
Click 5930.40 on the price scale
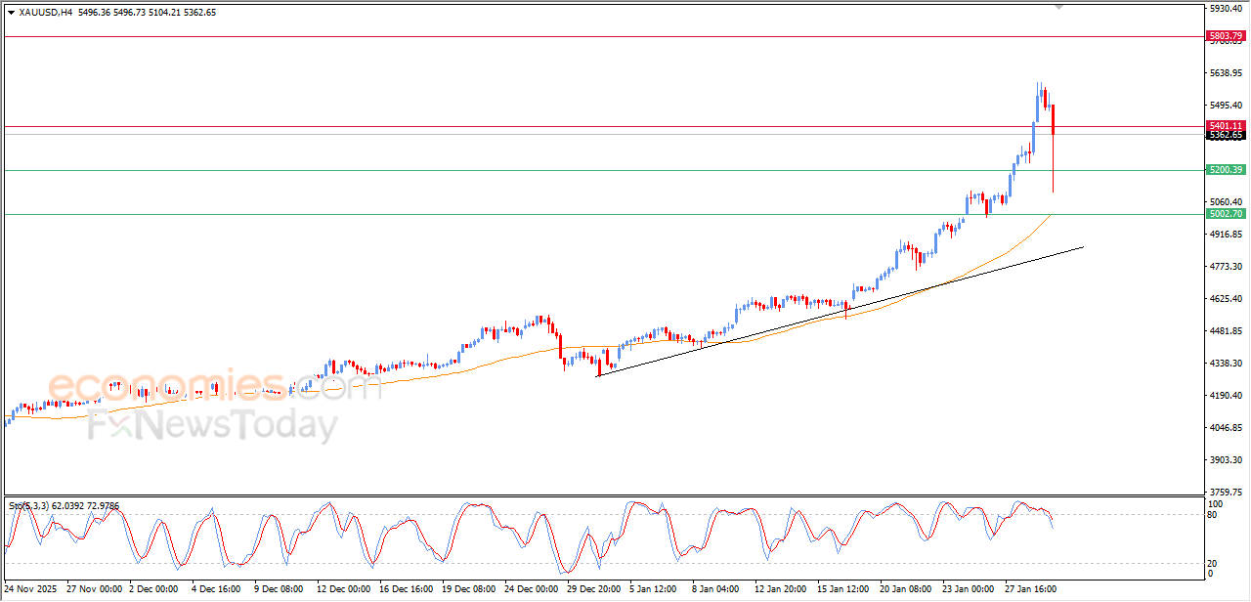point(1226,8)
